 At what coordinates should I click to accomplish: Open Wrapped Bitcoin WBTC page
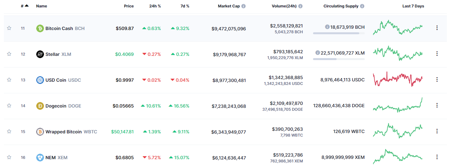click(71, 132)
